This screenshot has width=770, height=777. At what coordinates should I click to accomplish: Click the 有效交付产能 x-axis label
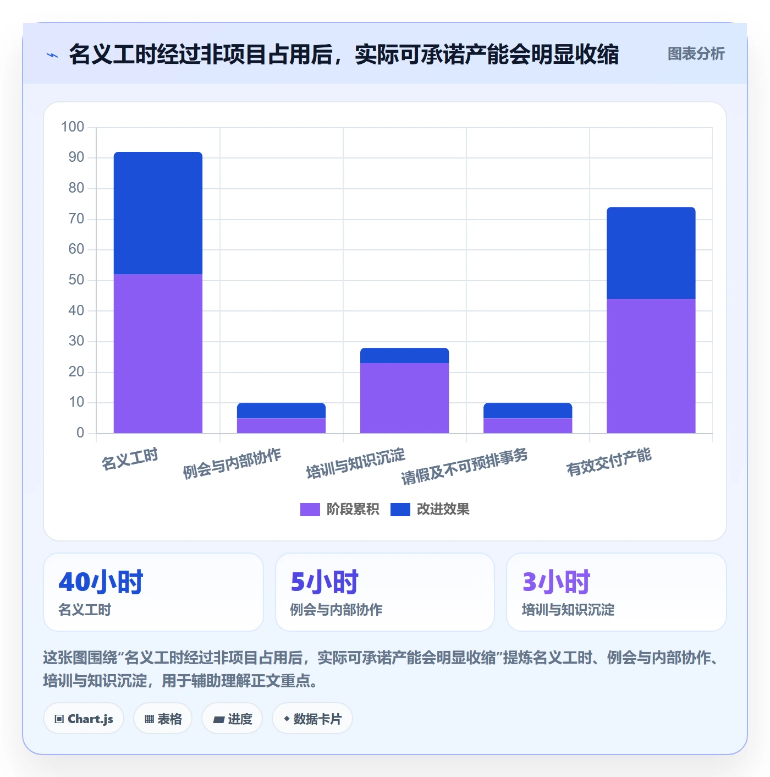(609, 462)
